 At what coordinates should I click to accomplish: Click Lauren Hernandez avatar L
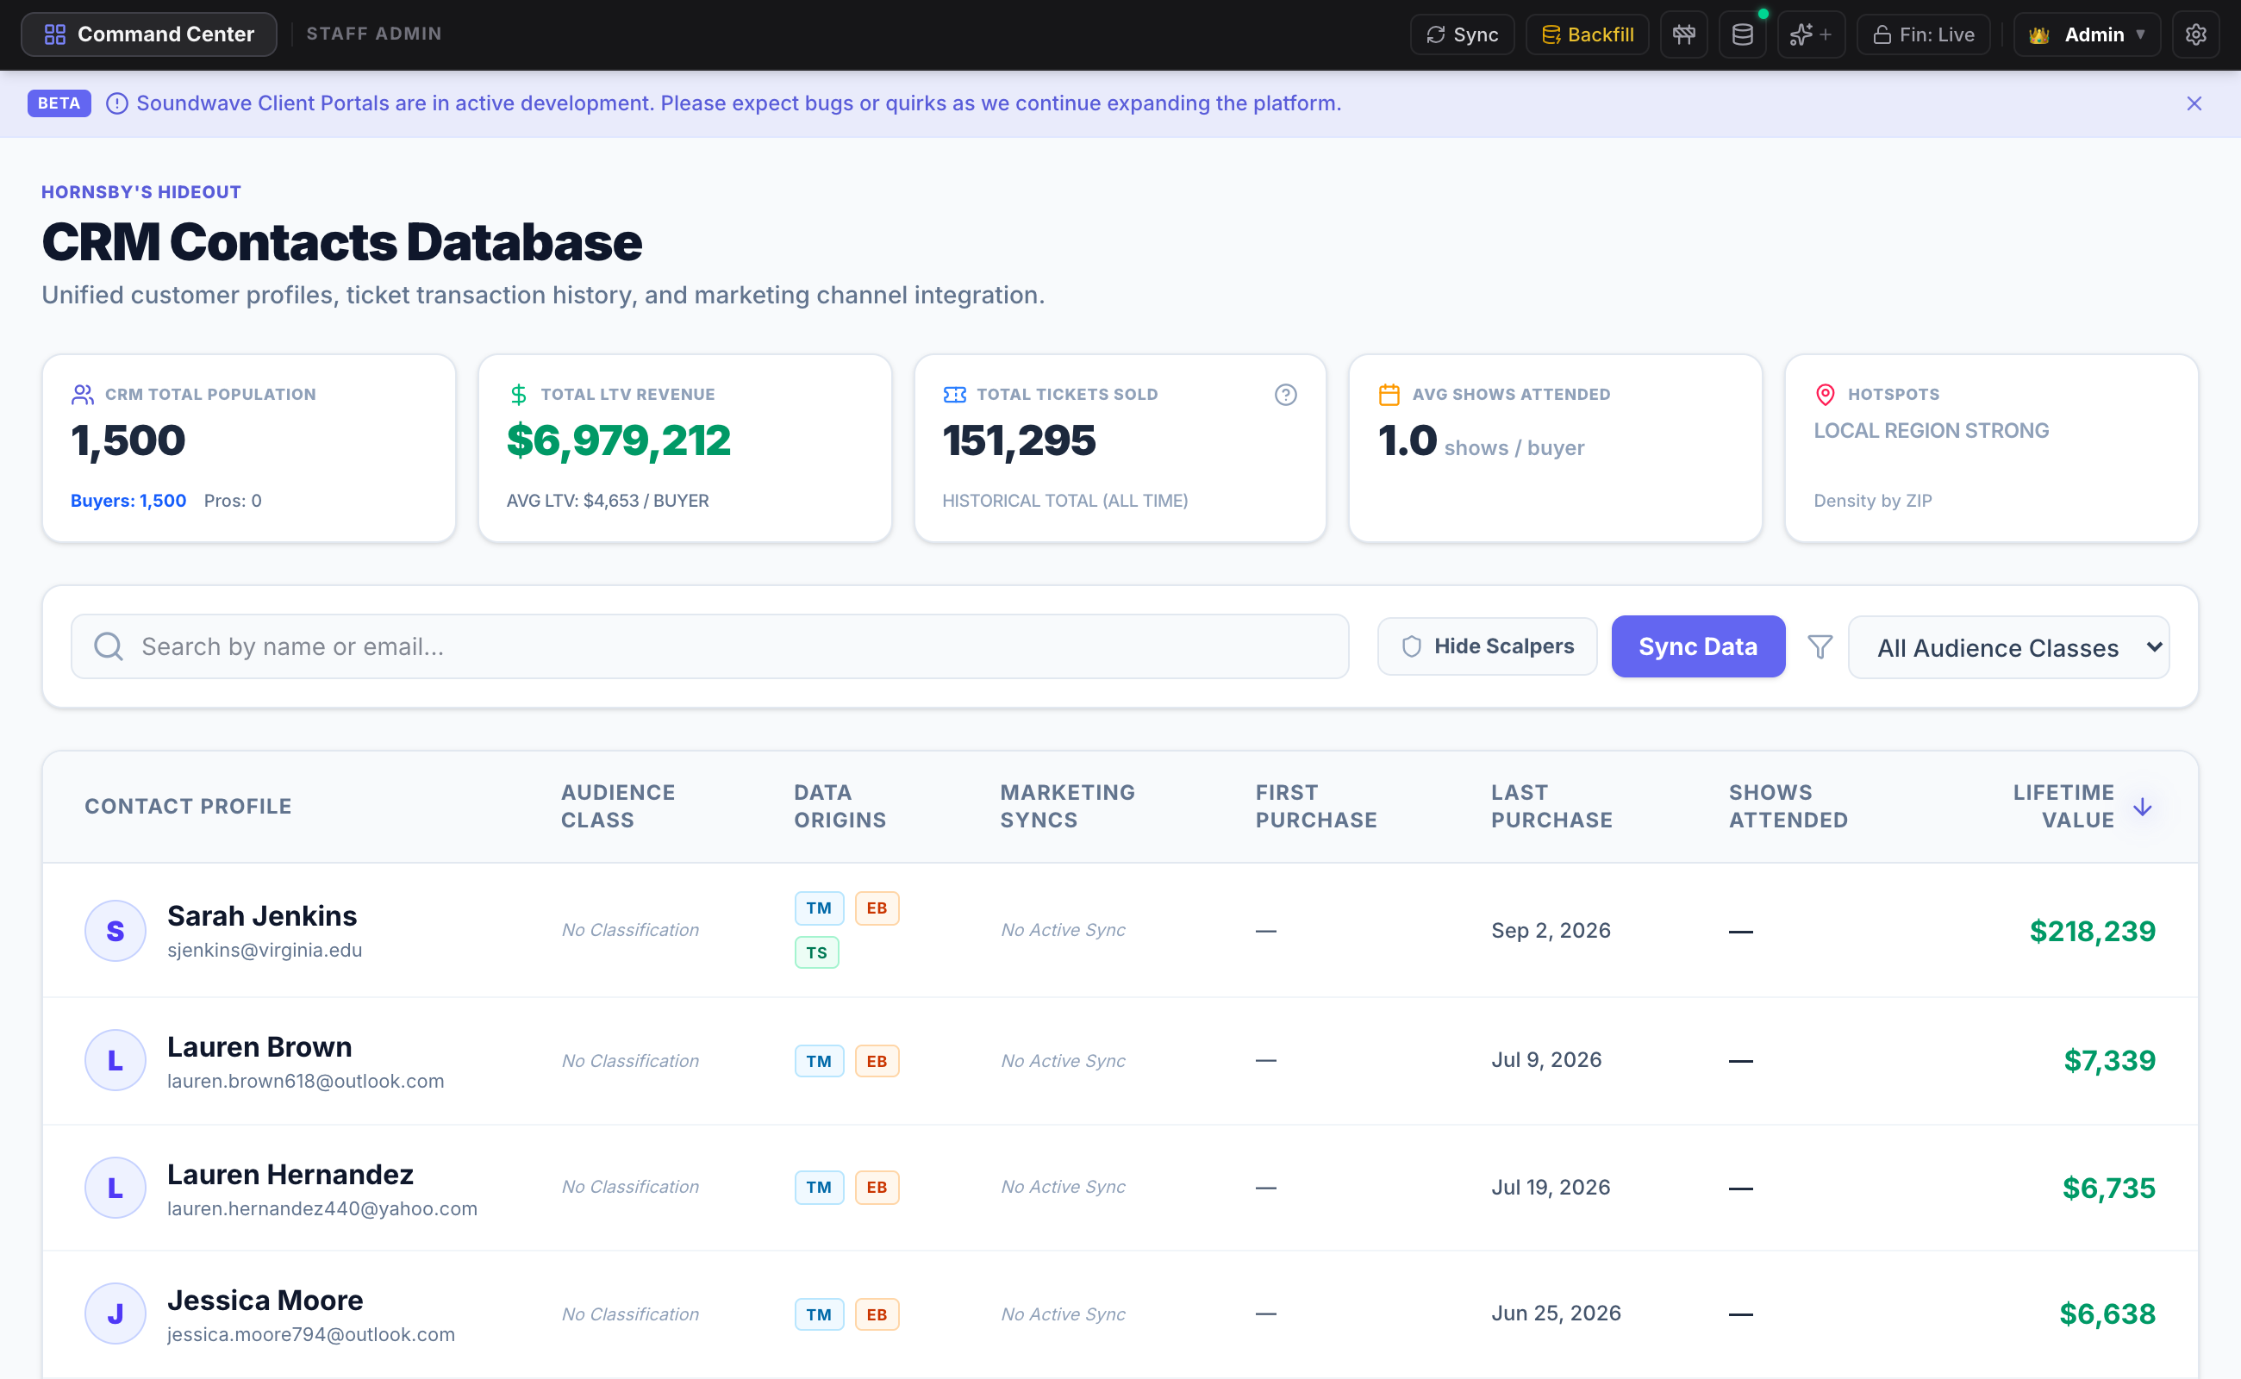coord(115,1189)
